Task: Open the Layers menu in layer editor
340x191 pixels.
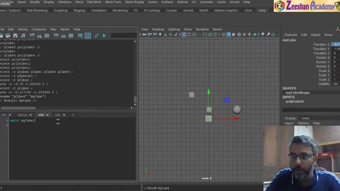Action: coord(289,123)
